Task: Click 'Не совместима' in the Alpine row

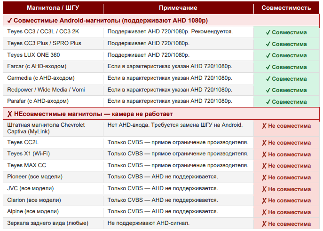Action: tap(286, 212)
